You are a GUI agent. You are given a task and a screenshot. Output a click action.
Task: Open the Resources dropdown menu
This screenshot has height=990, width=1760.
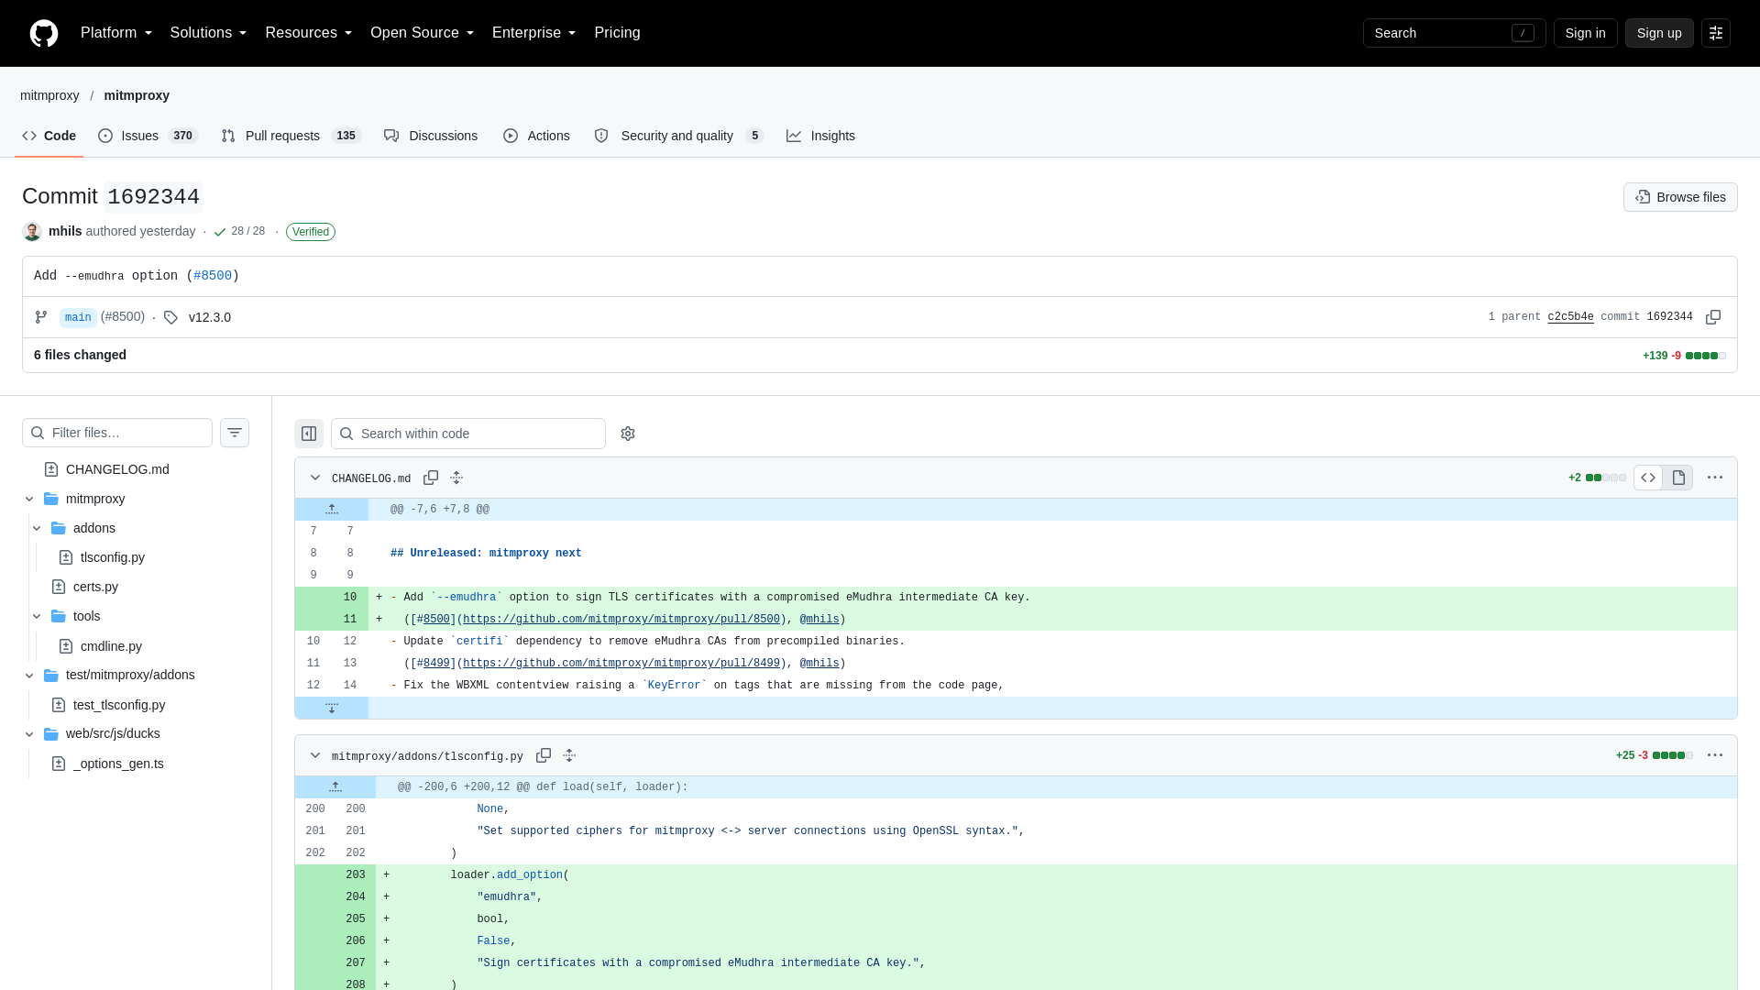(309, 33)
